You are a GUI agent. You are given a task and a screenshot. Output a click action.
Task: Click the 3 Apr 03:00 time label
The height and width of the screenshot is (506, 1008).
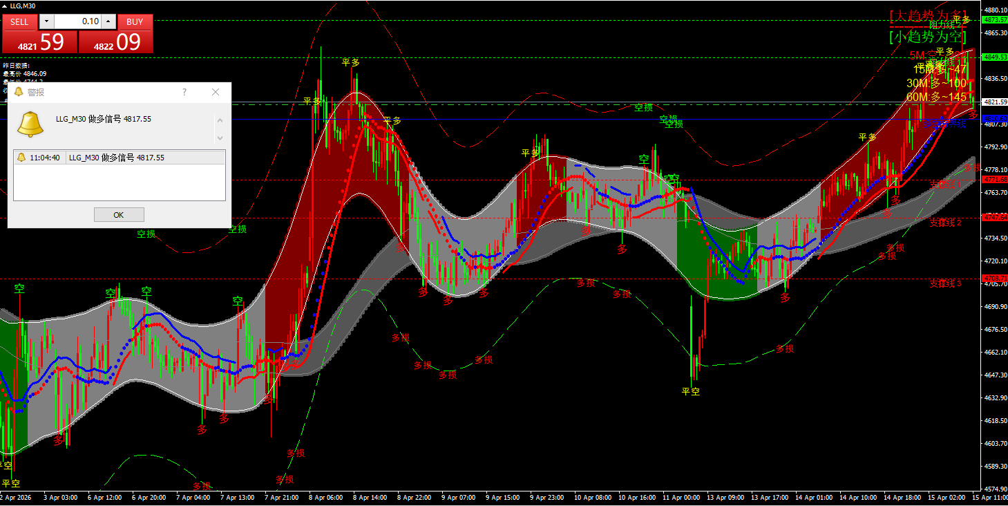tap(60, 498)
